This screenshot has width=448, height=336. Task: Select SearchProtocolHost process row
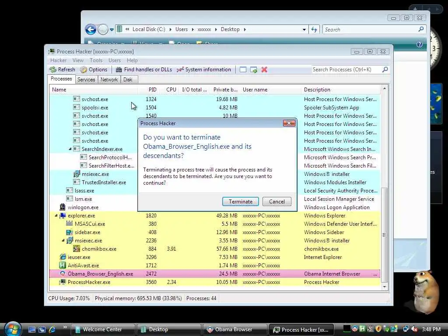215,157
